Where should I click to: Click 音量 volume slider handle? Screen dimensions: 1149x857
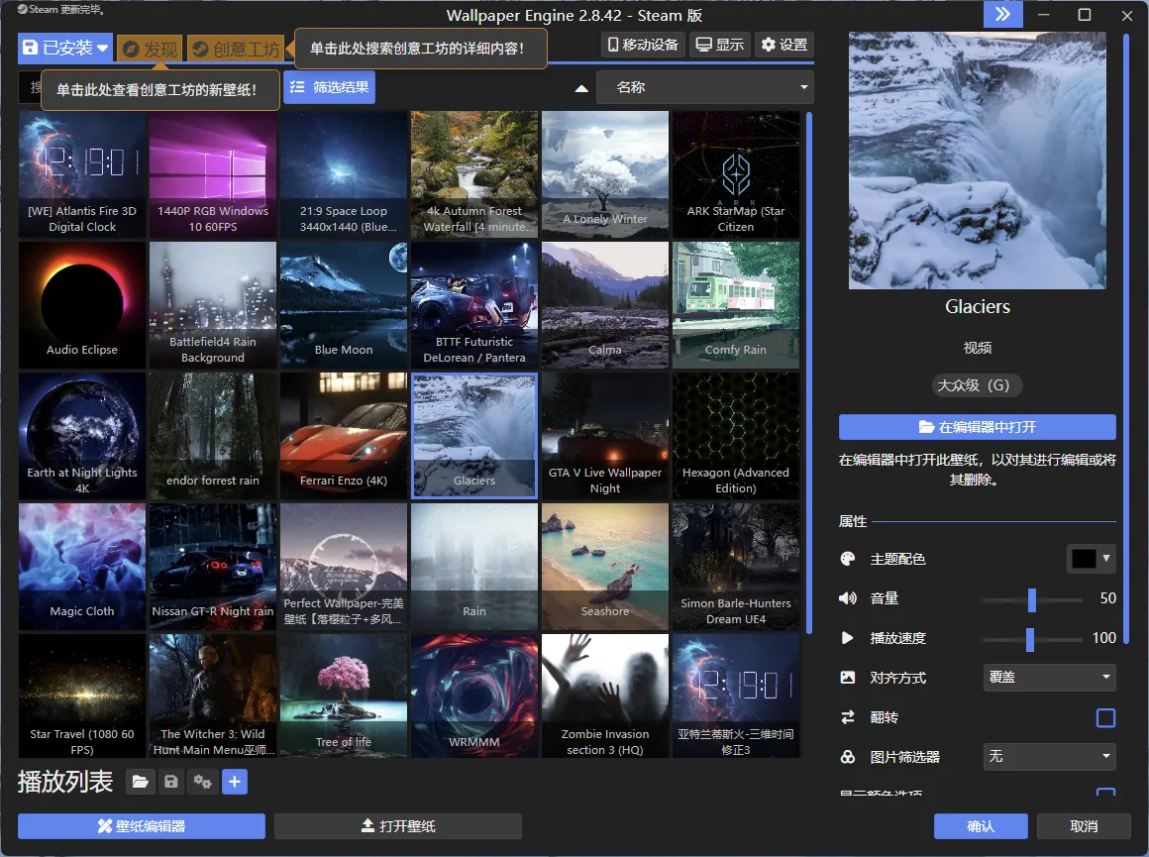coord(1032,599)
